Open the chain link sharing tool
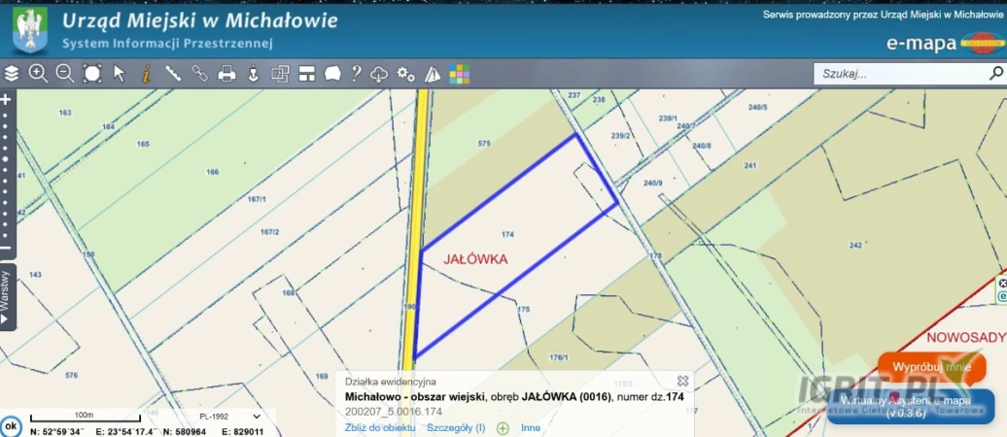 [x=199, y=74]
